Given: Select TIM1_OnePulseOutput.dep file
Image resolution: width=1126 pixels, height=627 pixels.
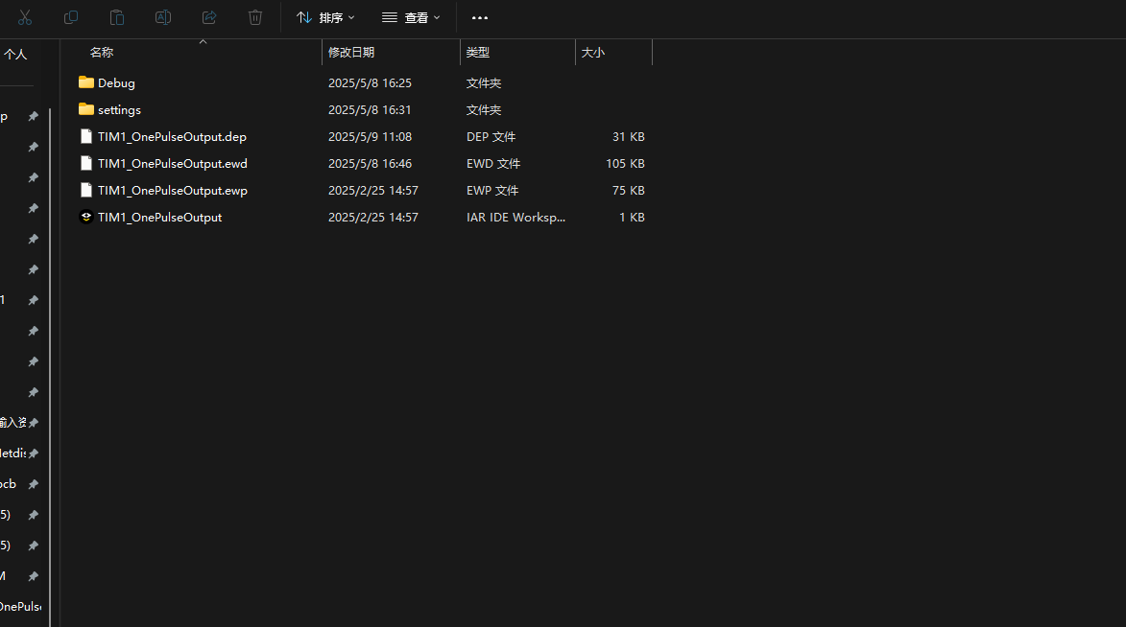Looking at the screenshot, I should click(x=172, y=137).
